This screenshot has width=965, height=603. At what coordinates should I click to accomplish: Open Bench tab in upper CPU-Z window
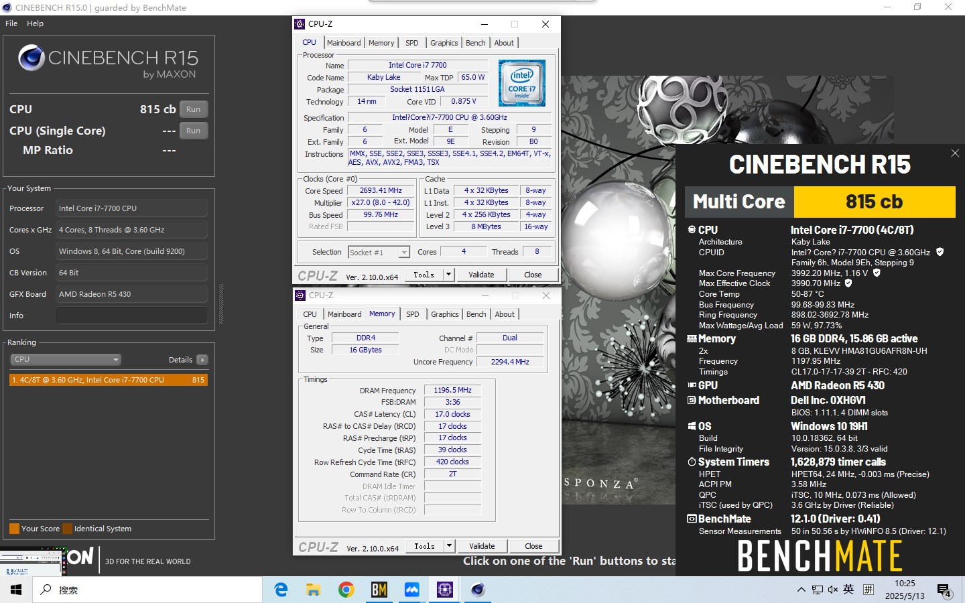coord(476,43)
